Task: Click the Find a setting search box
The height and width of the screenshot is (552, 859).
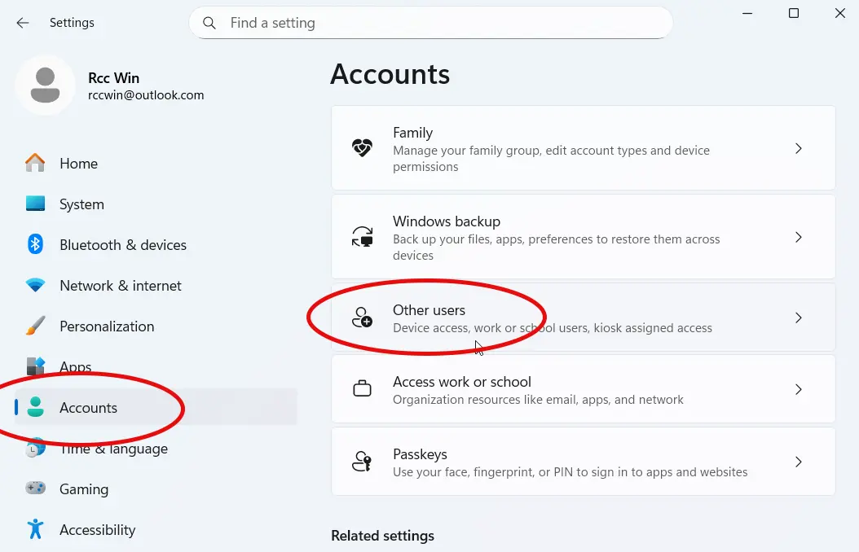Action: tap(430, 23)
